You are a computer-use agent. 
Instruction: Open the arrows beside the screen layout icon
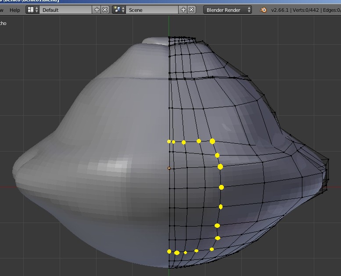coord(37,10)
